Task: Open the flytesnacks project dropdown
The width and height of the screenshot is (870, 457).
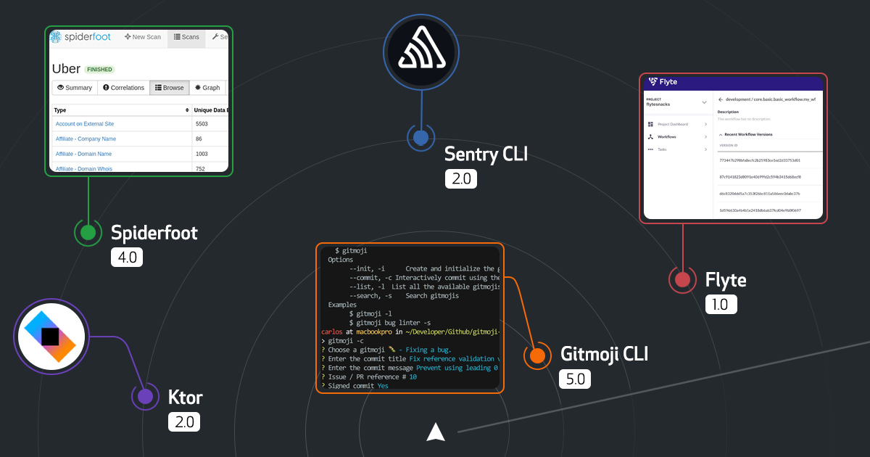Action: tap(703, 102)
